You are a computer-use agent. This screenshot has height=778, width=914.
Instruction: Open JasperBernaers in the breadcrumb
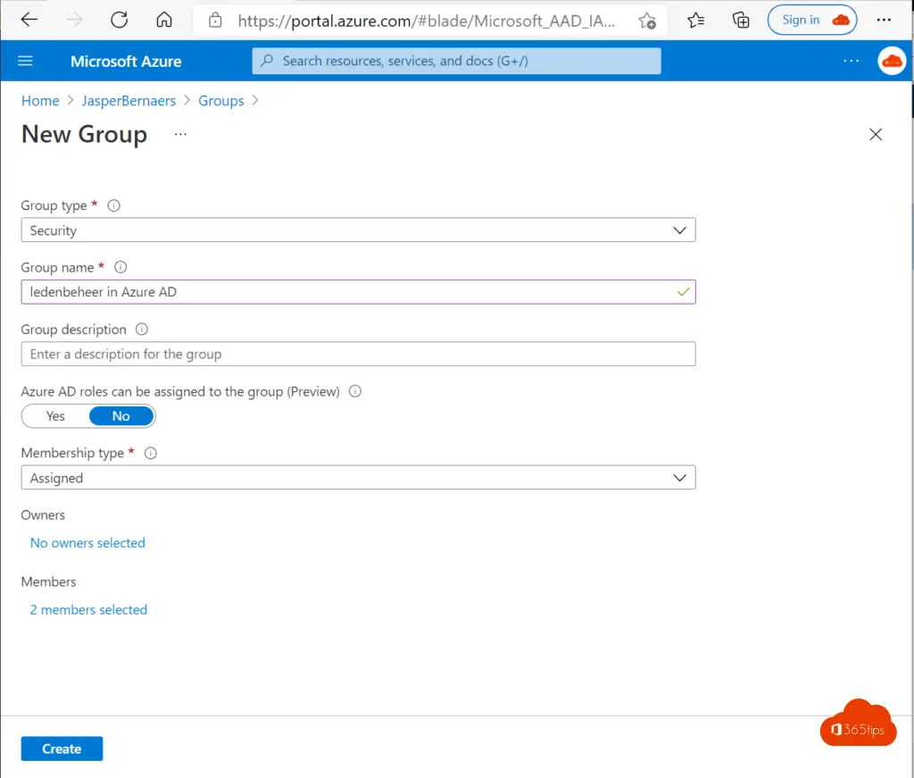click(129, 100)
